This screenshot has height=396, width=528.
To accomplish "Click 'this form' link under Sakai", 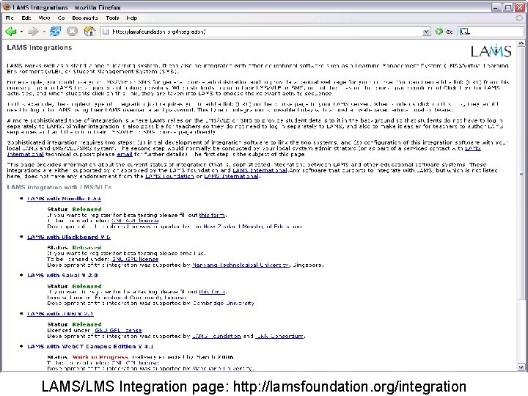I will [212, 292].
